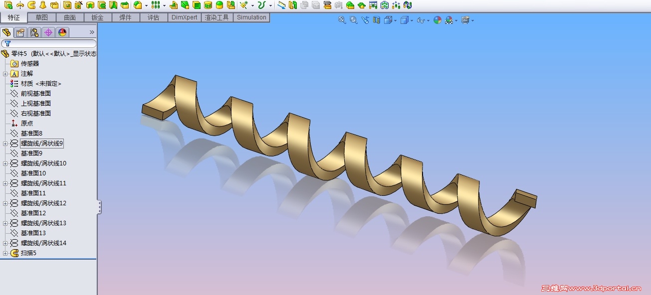Select the 原点 origin item
The image size is (651, 295).
point(27,124)
